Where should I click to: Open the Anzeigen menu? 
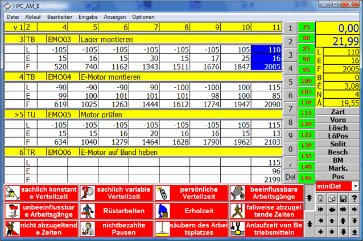pyautogui.click(x=115, y=17)
